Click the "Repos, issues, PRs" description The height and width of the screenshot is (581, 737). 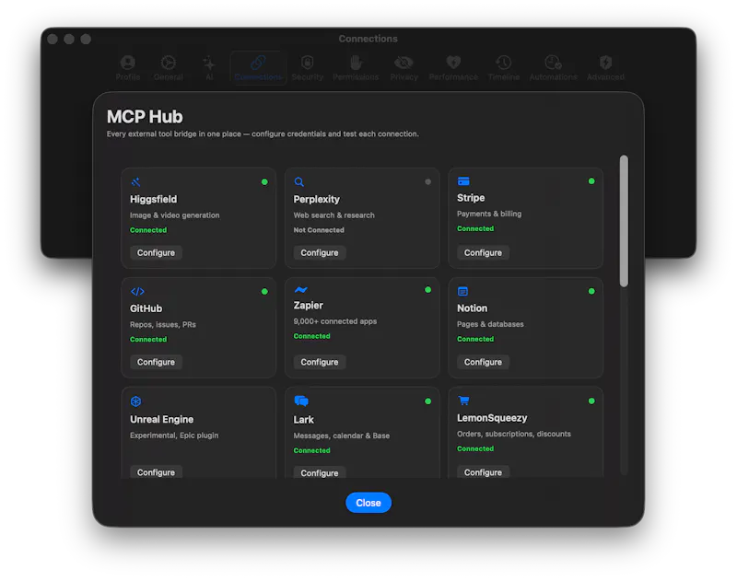163,324
